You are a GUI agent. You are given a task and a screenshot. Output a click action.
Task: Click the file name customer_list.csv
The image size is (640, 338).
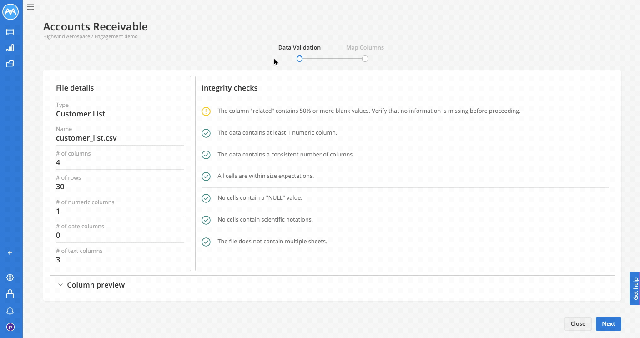(86, 138)
